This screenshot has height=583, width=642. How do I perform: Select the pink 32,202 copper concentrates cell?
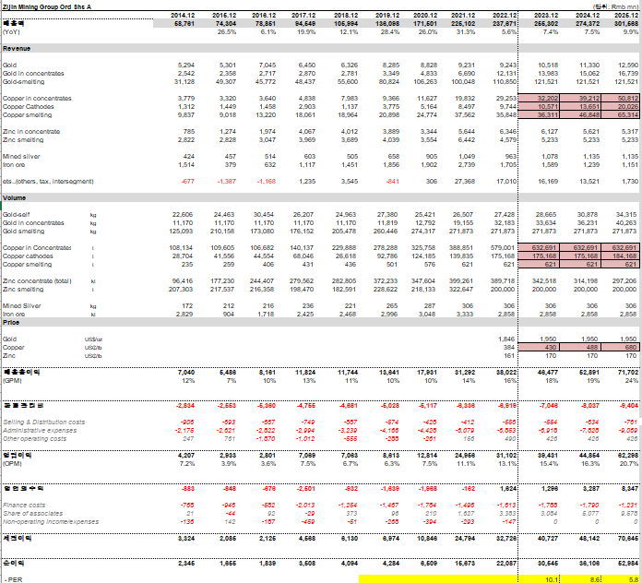(x=539, y=99)
